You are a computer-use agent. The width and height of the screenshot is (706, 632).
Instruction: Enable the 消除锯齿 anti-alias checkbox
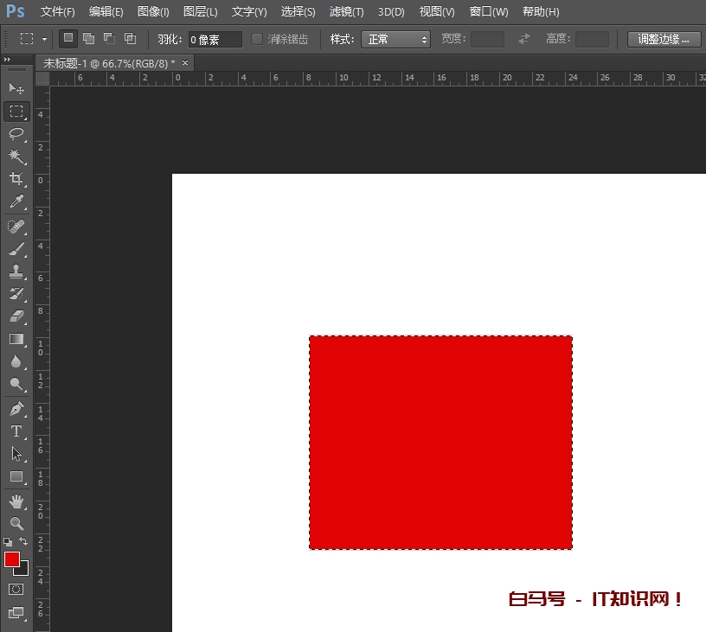(257, 39)
